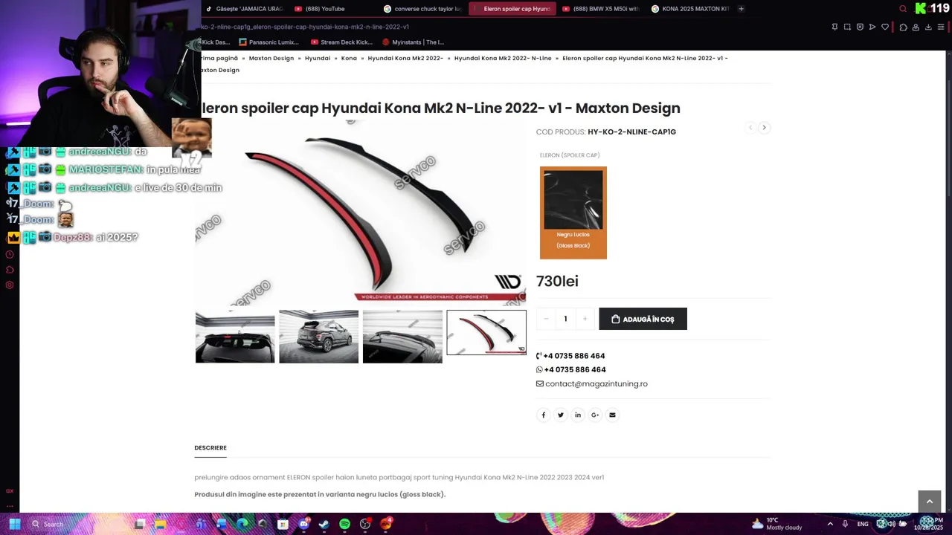Open Microsoft Store from taskbar
Viewport: 952px width, 535px height.
point(283,524)
